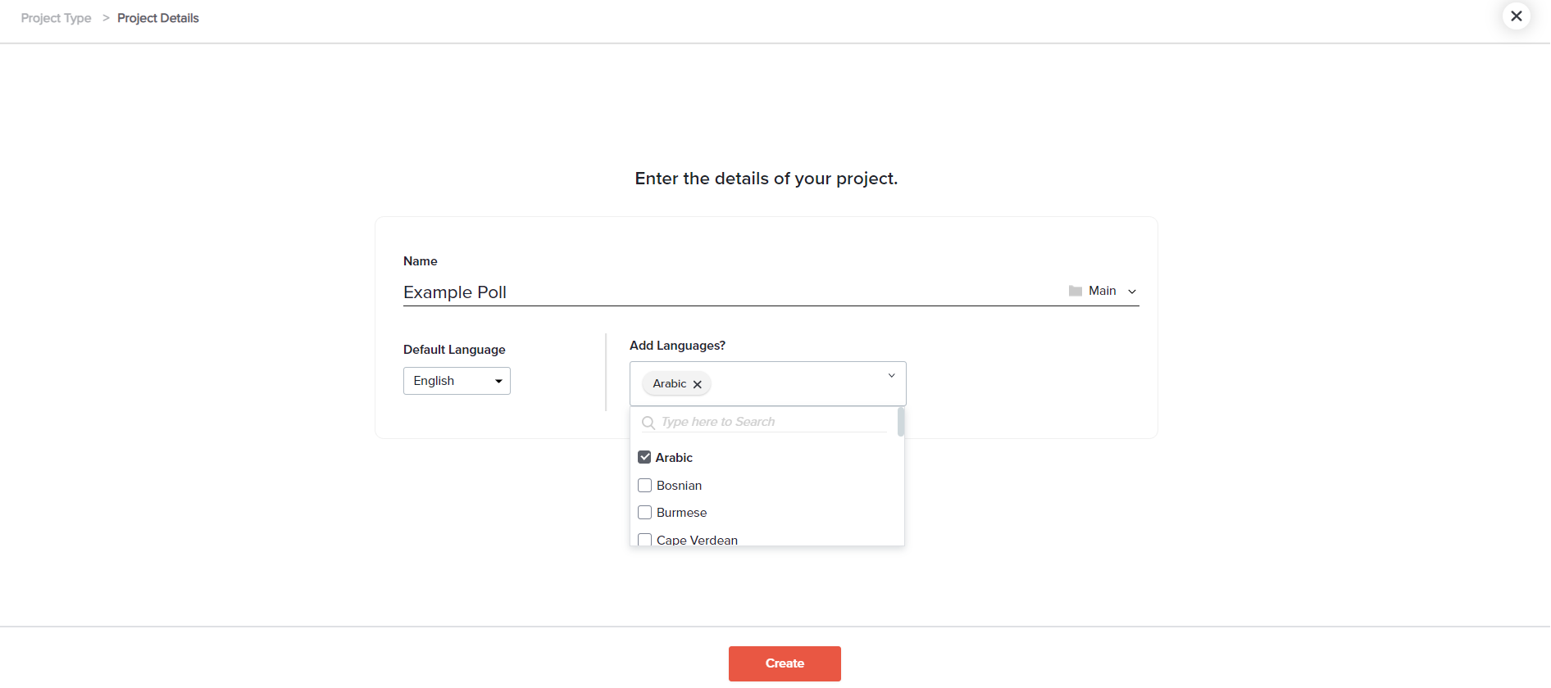Click the Main folder icon
This screenshot has width=1551, height=688.
coord(1076,292)
